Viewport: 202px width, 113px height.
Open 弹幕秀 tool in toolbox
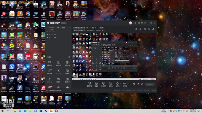coord(58,80)
